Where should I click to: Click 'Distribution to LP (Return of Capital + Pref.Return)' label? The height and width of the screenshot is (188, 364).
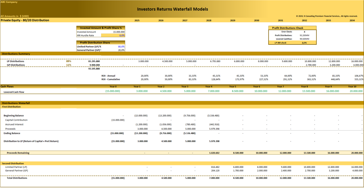31,141
